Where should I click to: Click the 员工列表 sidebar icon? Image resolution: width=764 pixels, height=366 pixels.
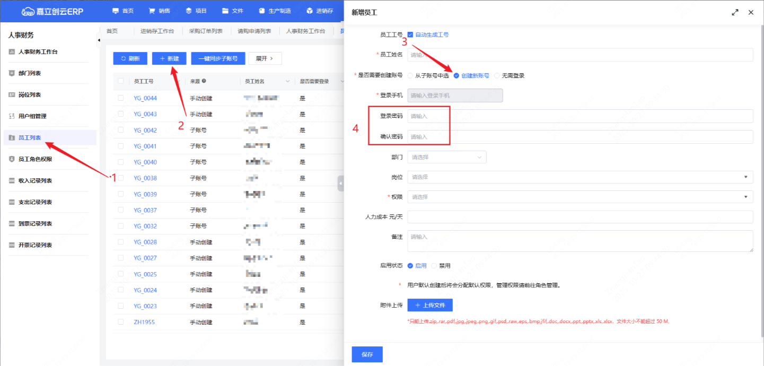[12, 138]
